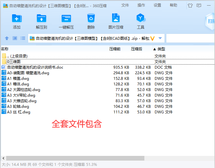
Task: Select the file name A3 大锥齿轮.dwg
Action: [x=22, y=101]
